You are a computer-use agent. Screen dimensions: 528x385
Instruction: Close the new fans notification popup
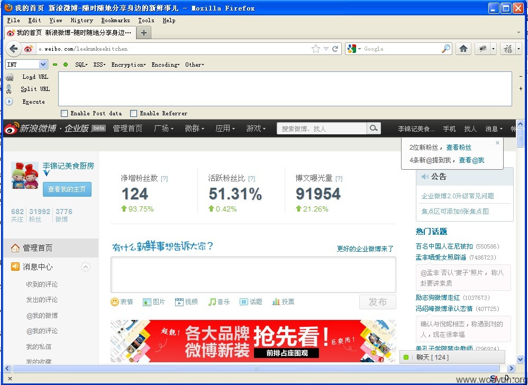[x=497, y=143]
